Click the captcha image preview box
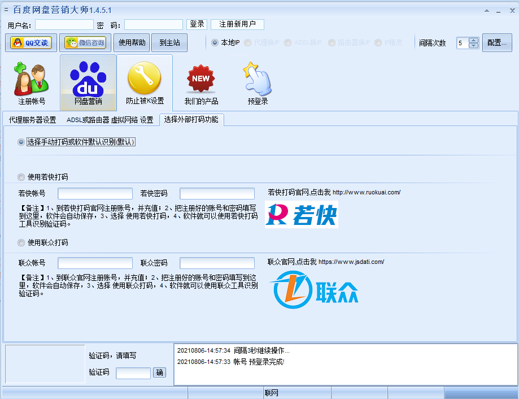 tap(45, 364)
